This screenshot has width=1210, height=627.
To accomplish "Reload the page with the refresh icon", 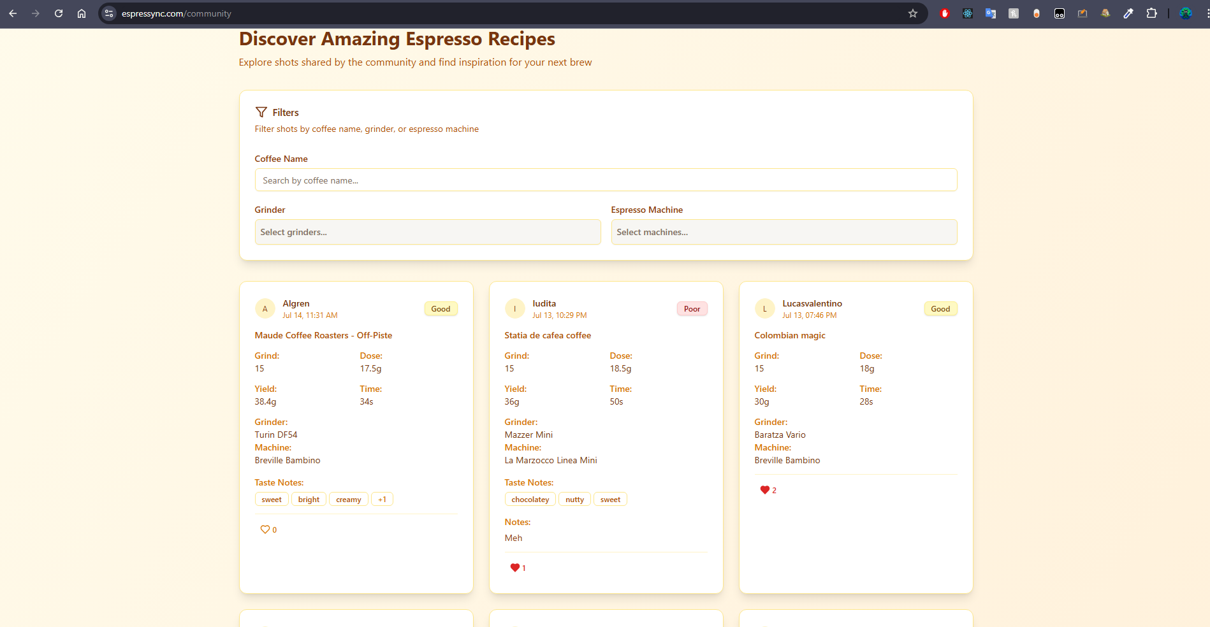I will tap(59, 13).
